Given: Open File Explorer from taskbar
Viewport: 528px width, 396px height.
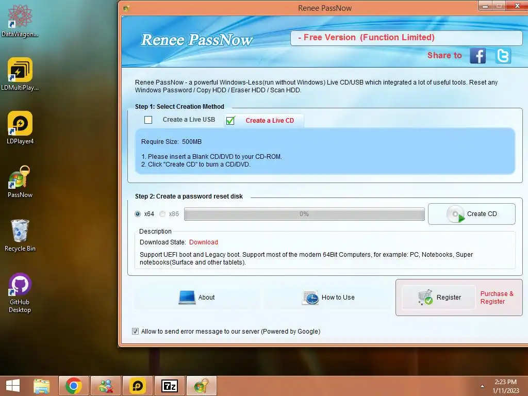Looking at the screenshot, I should [x=41, y=386].
